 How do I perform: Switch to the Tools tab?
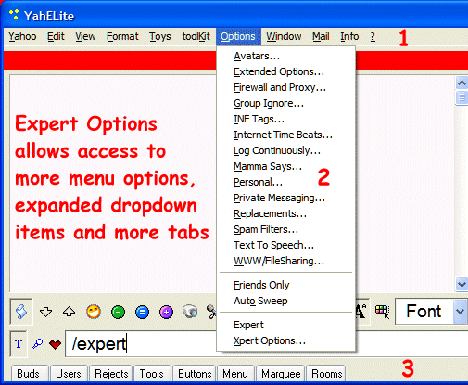152,374
